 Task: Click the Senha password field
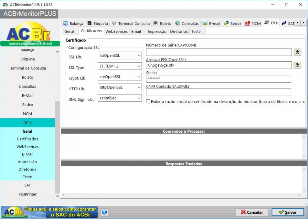click(x=219, y=79)
